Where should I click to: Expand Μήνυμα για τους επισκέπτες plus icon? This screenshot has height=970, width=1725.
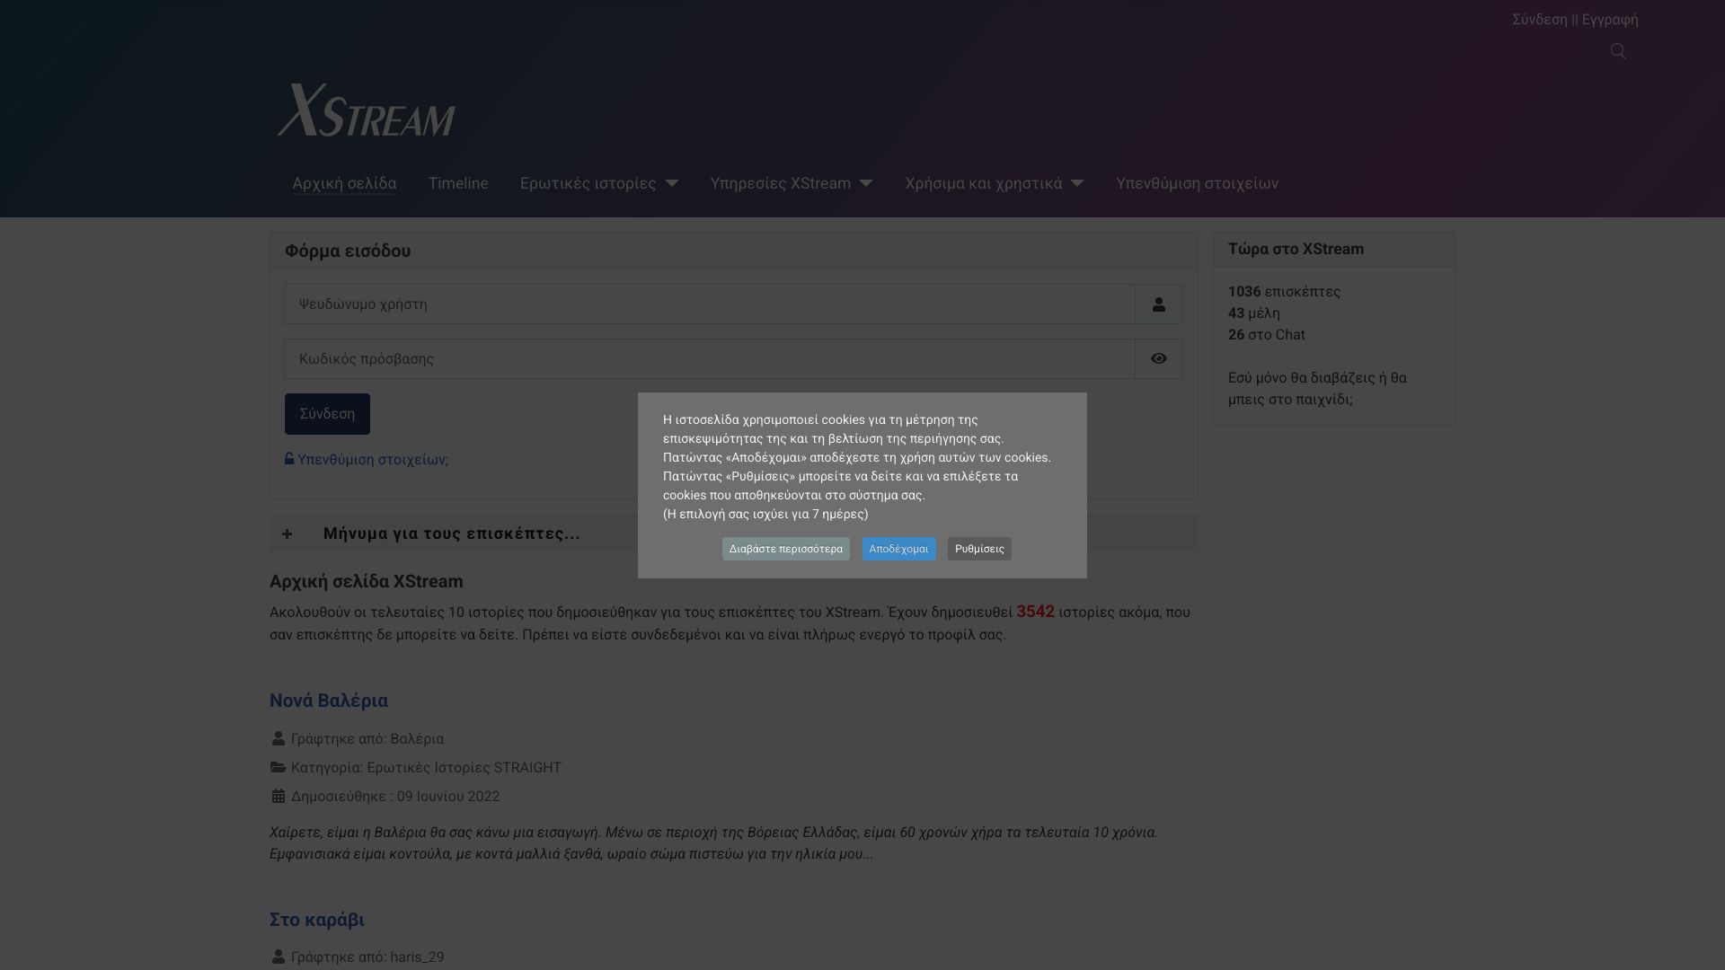pyautogui.click(x=287, y=533)
